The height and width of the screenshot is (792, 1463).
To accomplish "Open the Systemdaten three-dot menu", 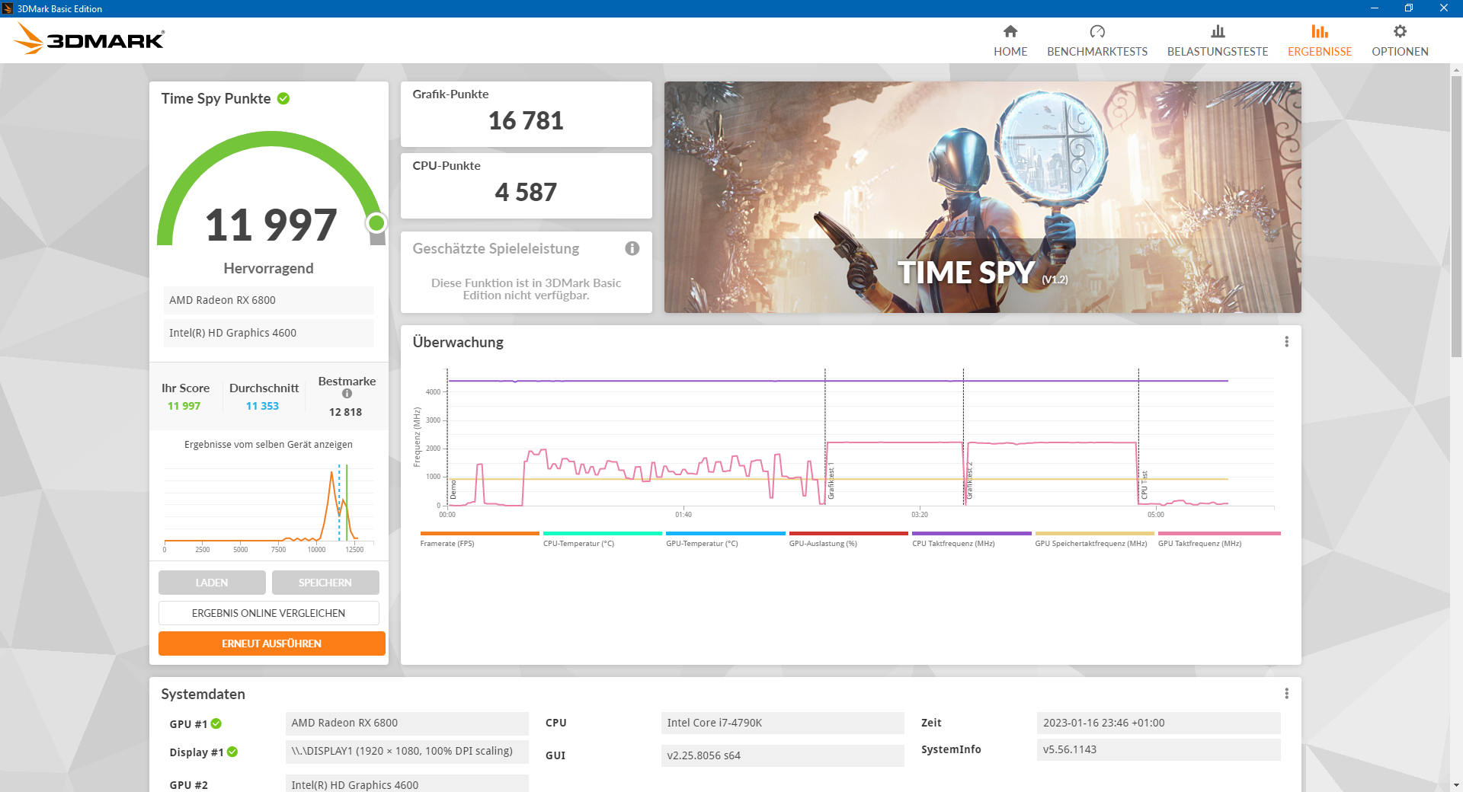I will (1287, 694).
